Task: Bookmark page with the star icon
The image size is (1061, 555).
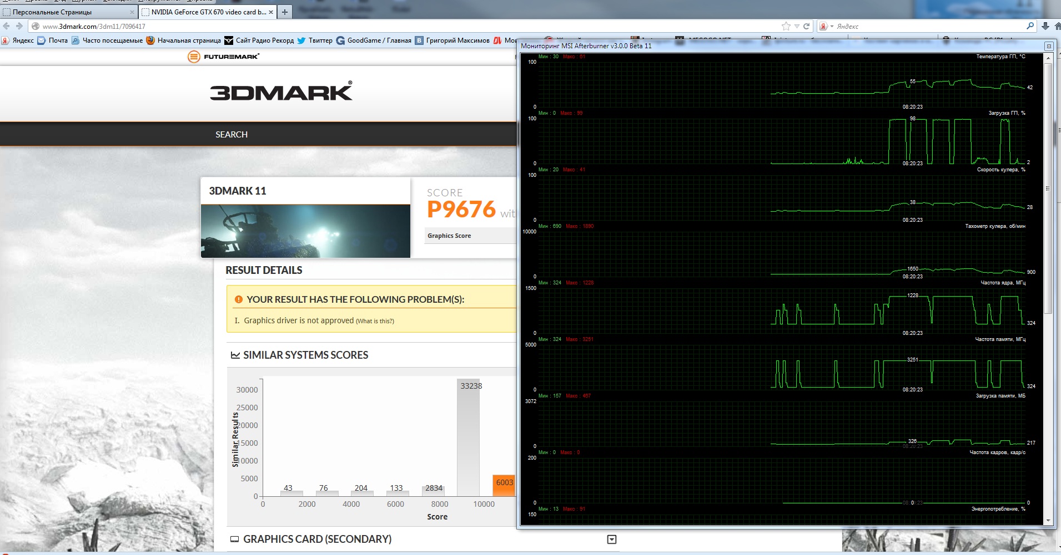Action: (x=786, y=26)
